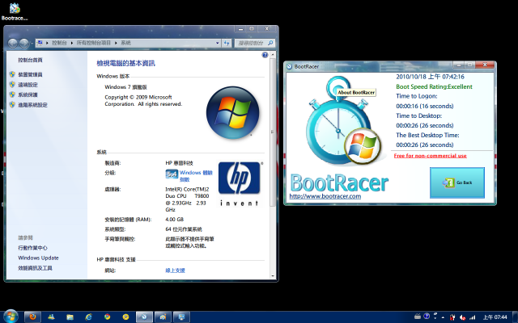518x323 pixels.
Task: Click blue help circle tray icon
Action: click(x=427, y=316)
